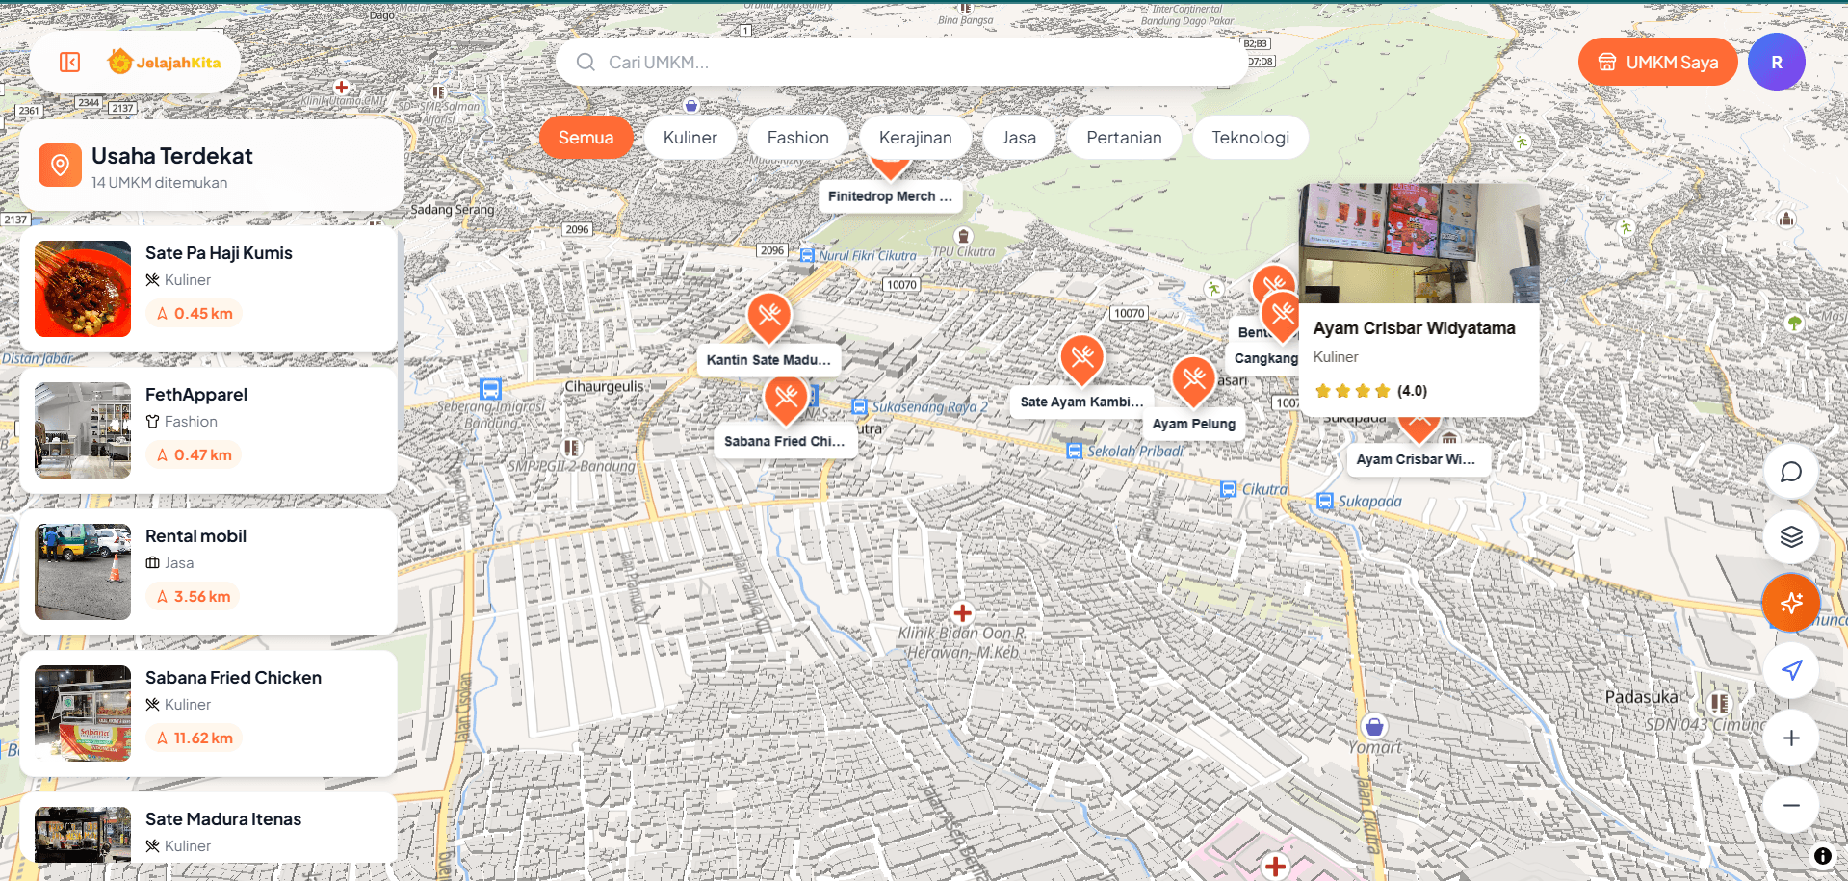
Task: Click the Finitedrop Merch map label
Action: 890,196
